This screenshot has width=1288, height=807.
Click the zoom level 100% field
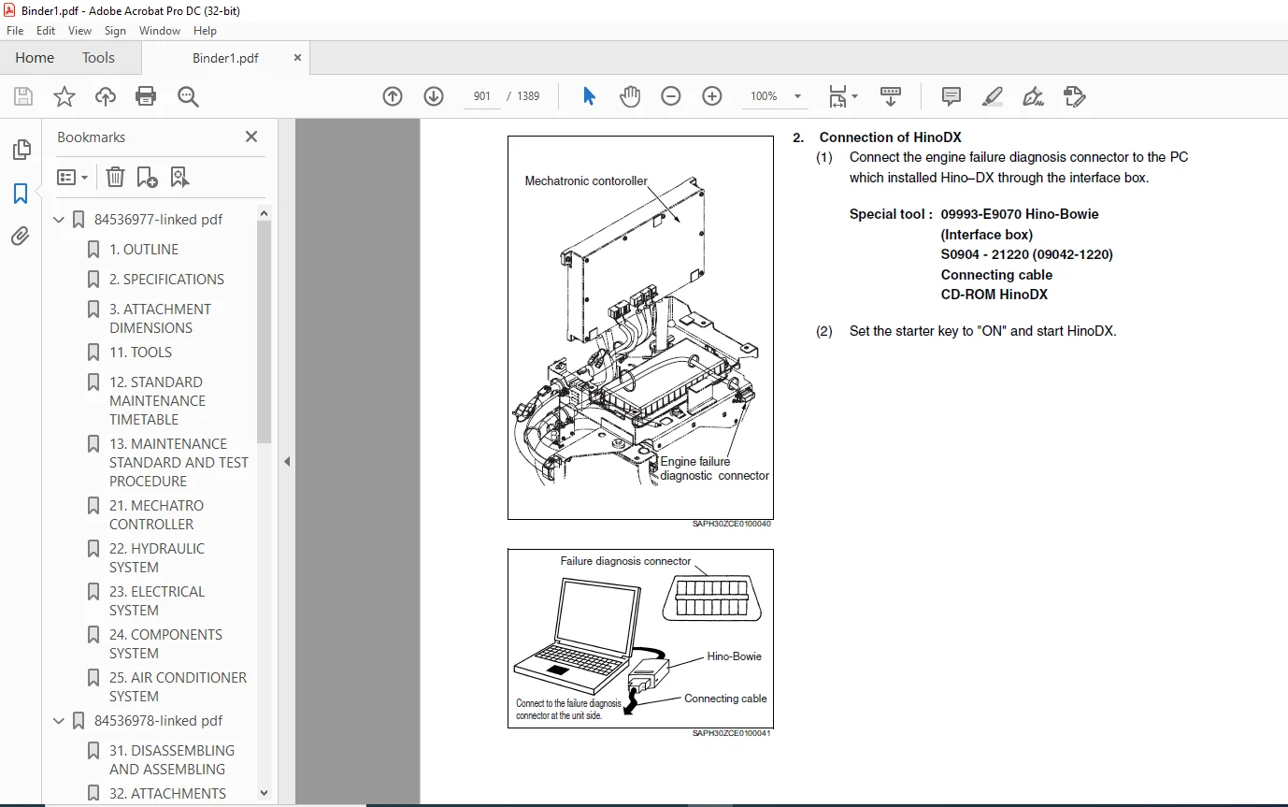pos(764,96)
